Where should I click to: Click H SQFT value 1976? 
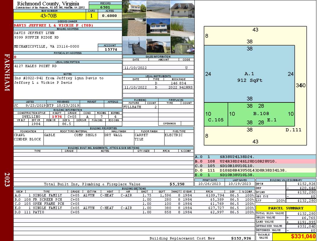57,117
